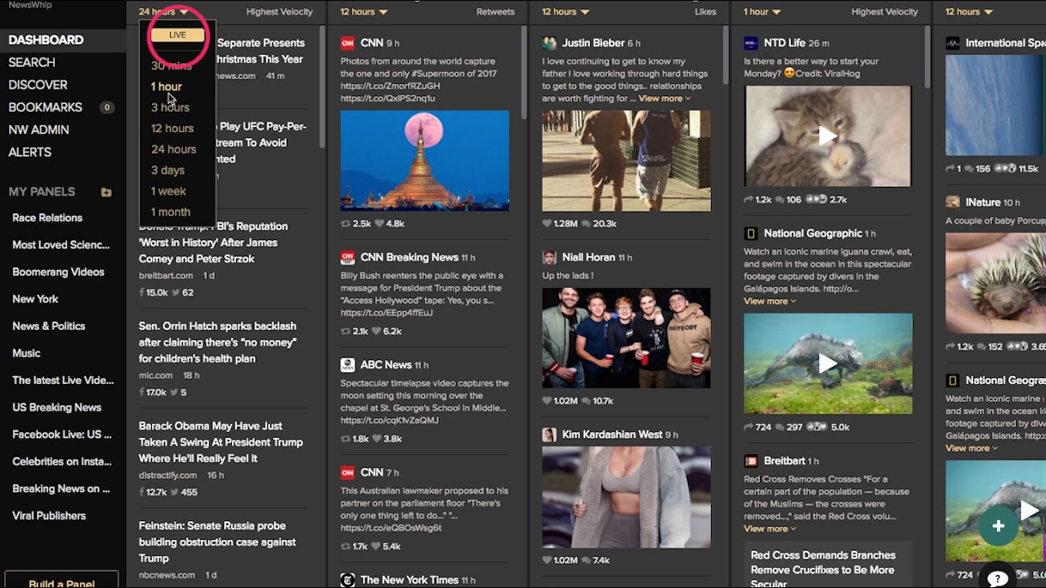Click The New York Times avatar icon
Screen dimensions: 1046x588
click(347, 580)
